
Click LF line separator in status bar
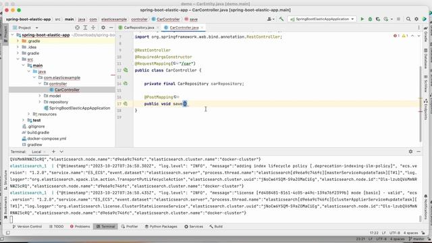pos(384,233)
